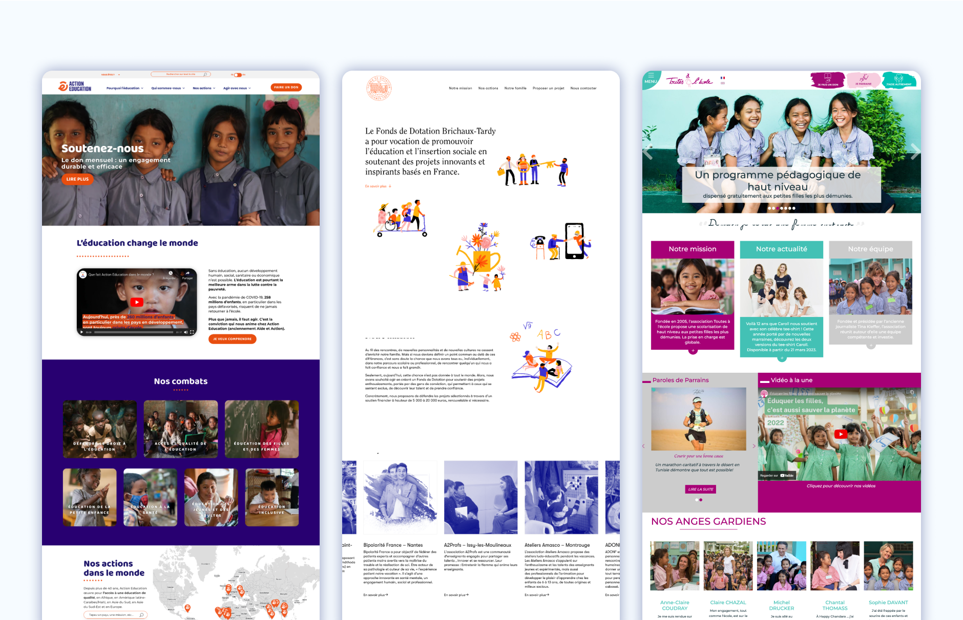Click the 'JE FAIS UN DON' button
This screenshot has width=963, height=620.
pyautogui.click(x=827, y=80)
